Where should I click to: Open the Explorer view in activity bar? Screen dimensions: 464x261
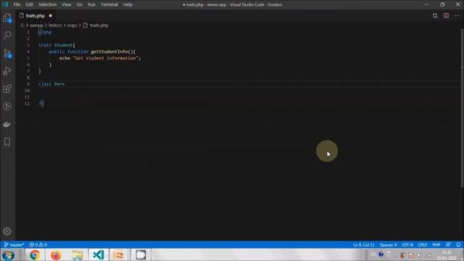(7, 18)
